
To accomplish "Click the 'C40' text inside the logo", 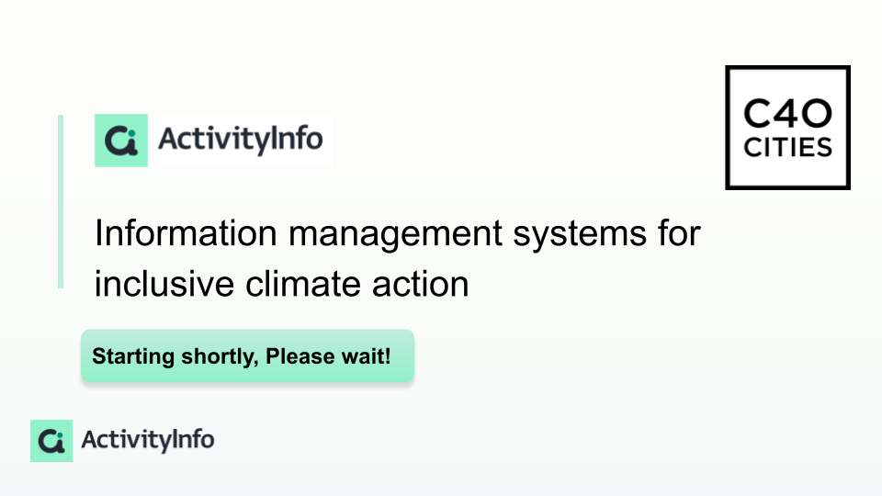I will [787, 114].
